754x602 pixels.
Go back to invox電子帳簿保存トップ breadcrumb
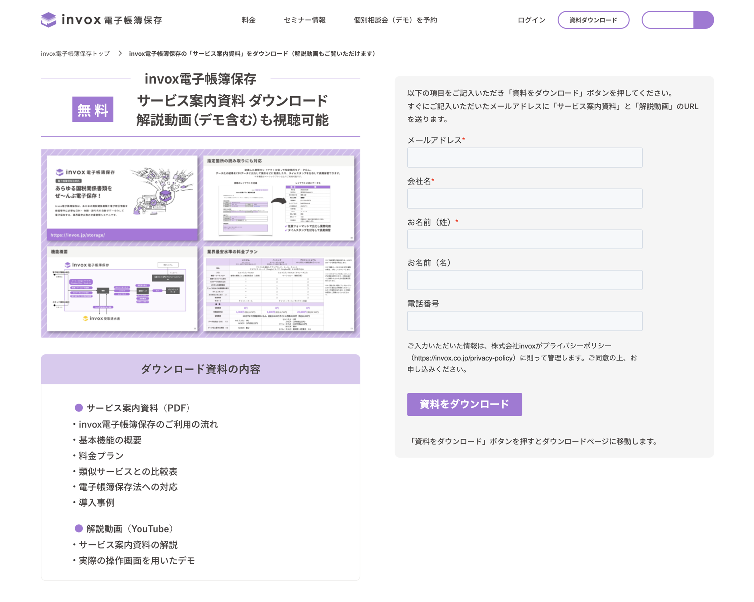coord(75,54)
